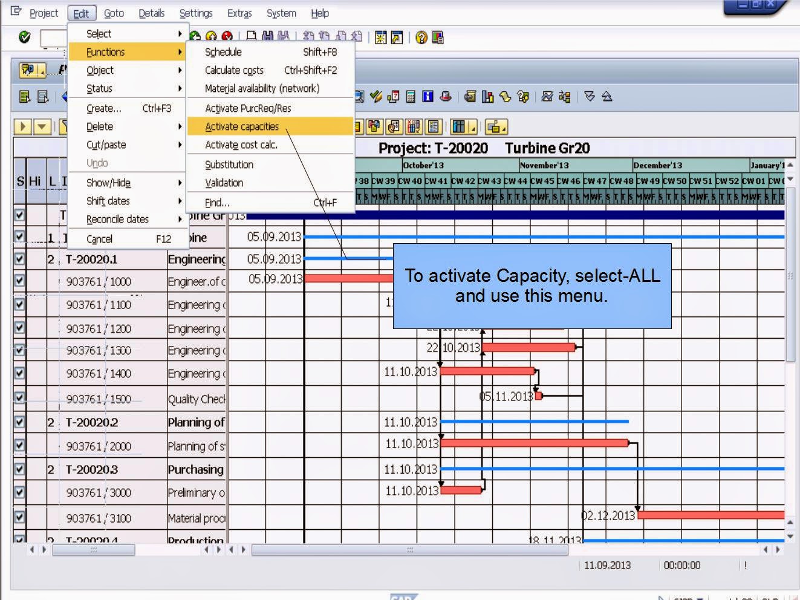Viewport: 800px width, 600px height.
Task: Open the blue information icon
Action: pos(428,97)
